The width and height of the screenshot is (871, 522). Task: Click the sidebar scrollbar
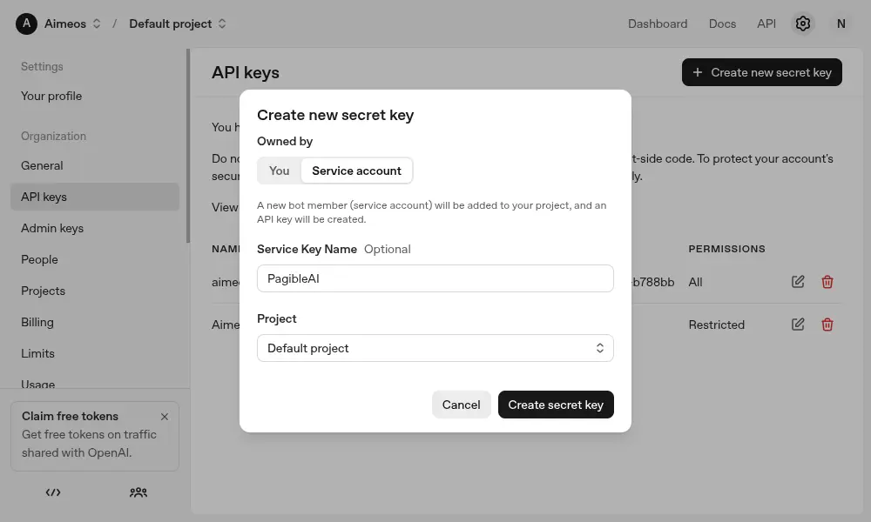click(188, 146)
